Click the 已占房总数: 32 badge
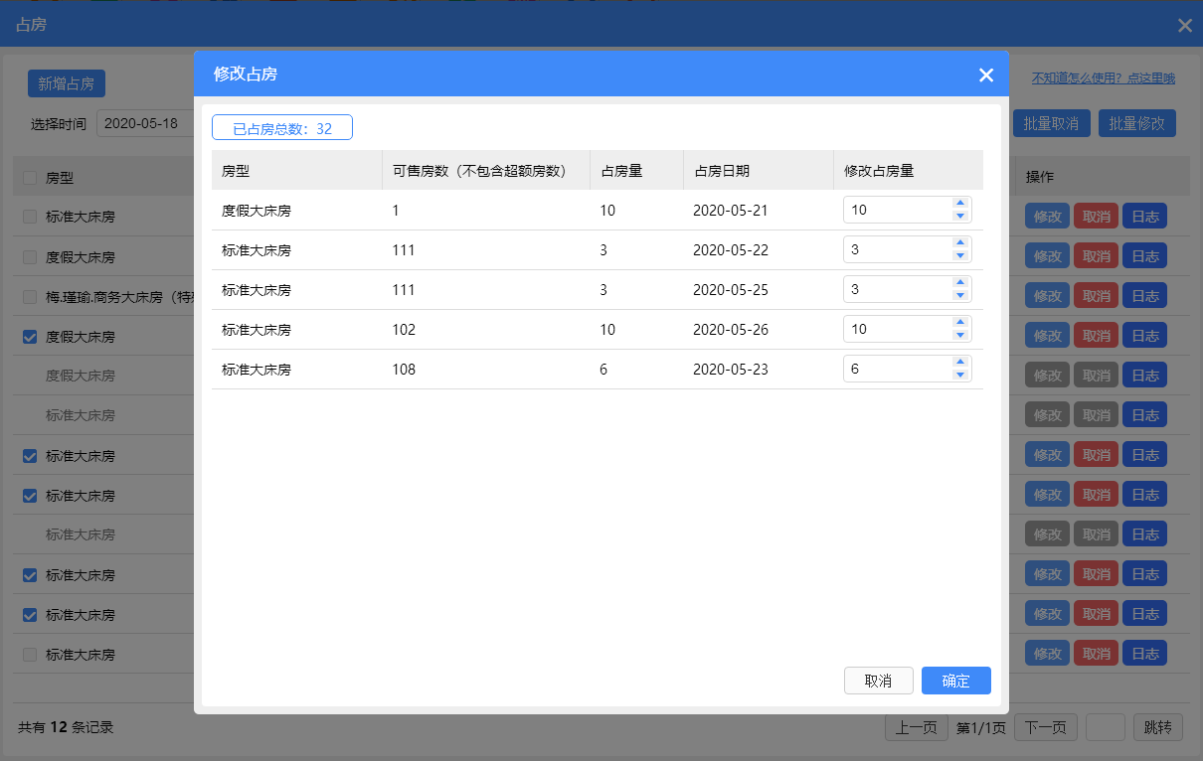Viewport: 1203px width, 761px height. (x=282, y=128)
